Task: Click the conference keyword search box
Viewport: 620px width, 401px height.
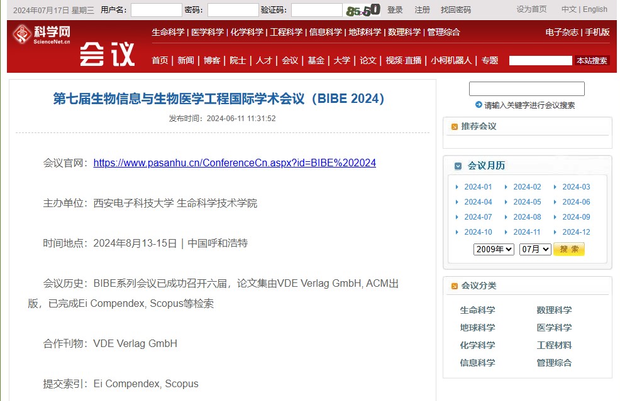Action: click(526, 89)
